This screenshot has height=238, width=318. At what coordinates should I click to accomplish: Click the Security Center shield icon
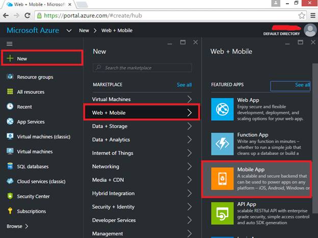[x=10, y=196]
